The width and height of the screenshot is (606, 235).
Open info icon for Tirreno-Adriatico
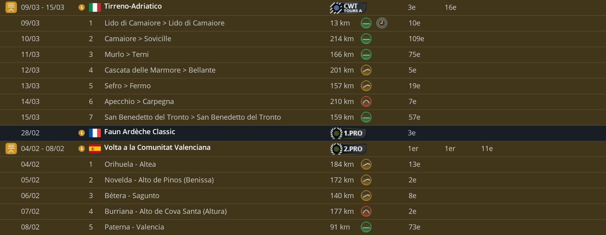pyautogui.click(x=82, y=7)
